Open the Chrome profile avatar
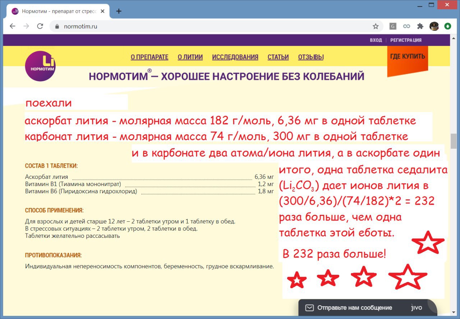This screenshot has height=319, width=460. coord(434,26)
